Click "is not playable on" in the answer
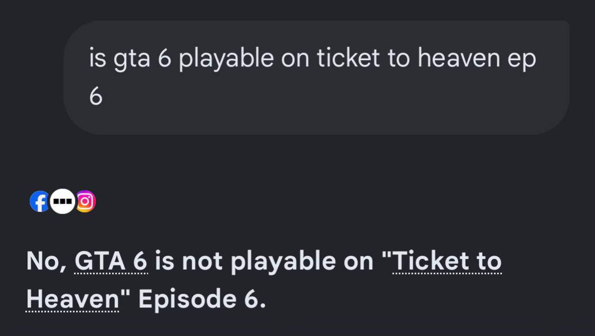Viewport: 595px width, 336px height. (x=264, y=262)
